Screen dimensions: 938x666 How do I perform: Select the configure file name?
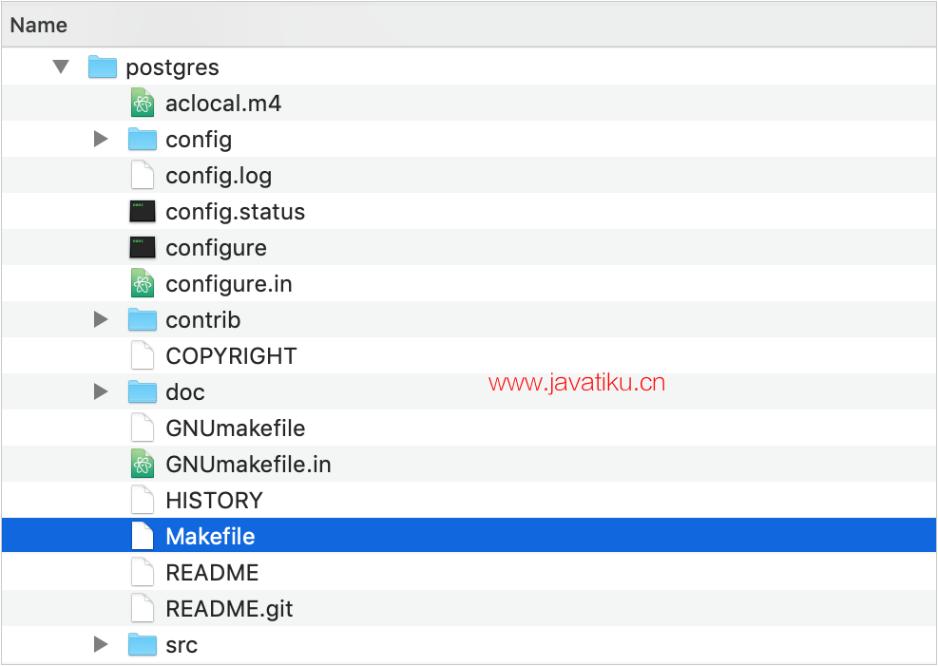click(x=216, y=249)
